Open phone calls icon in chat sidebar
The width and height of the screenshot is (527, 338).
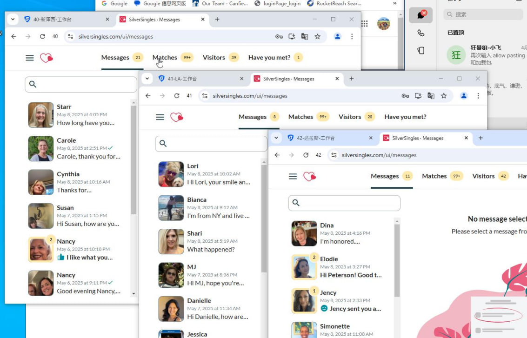pos(420,33)
